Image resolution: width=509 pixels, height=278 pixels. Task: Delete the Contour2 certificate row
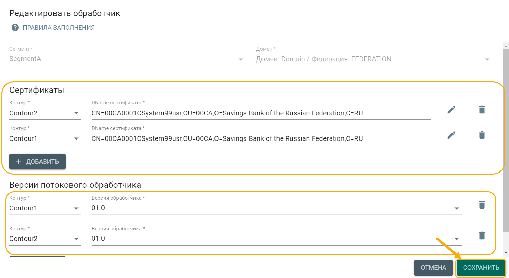pos(482,110)
